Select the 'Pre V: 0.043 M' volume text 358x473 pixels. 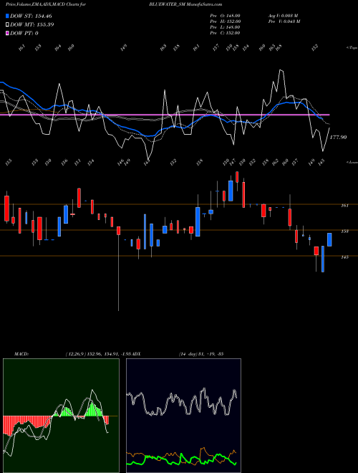point(284,21)
